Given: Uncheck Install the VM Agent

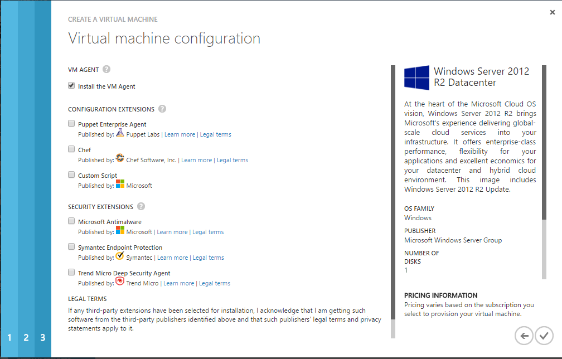Looking at the screenshot, I should [71, 86].
